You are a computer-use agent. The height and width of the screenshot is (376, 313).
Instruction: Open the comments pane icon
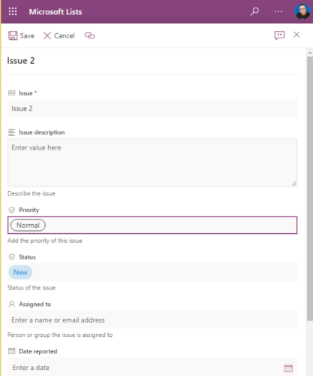[x=279, y=35]
